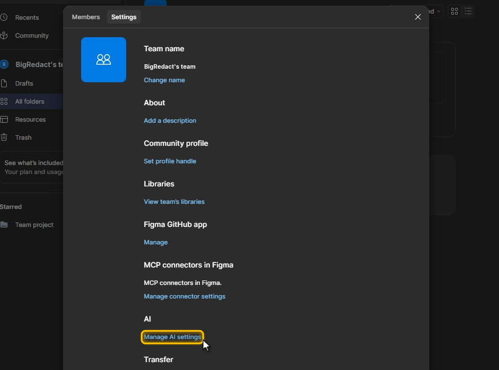Click the MCP connectors in Figma. description
This screenshot has height=370, width=499.
click(182, 283)
